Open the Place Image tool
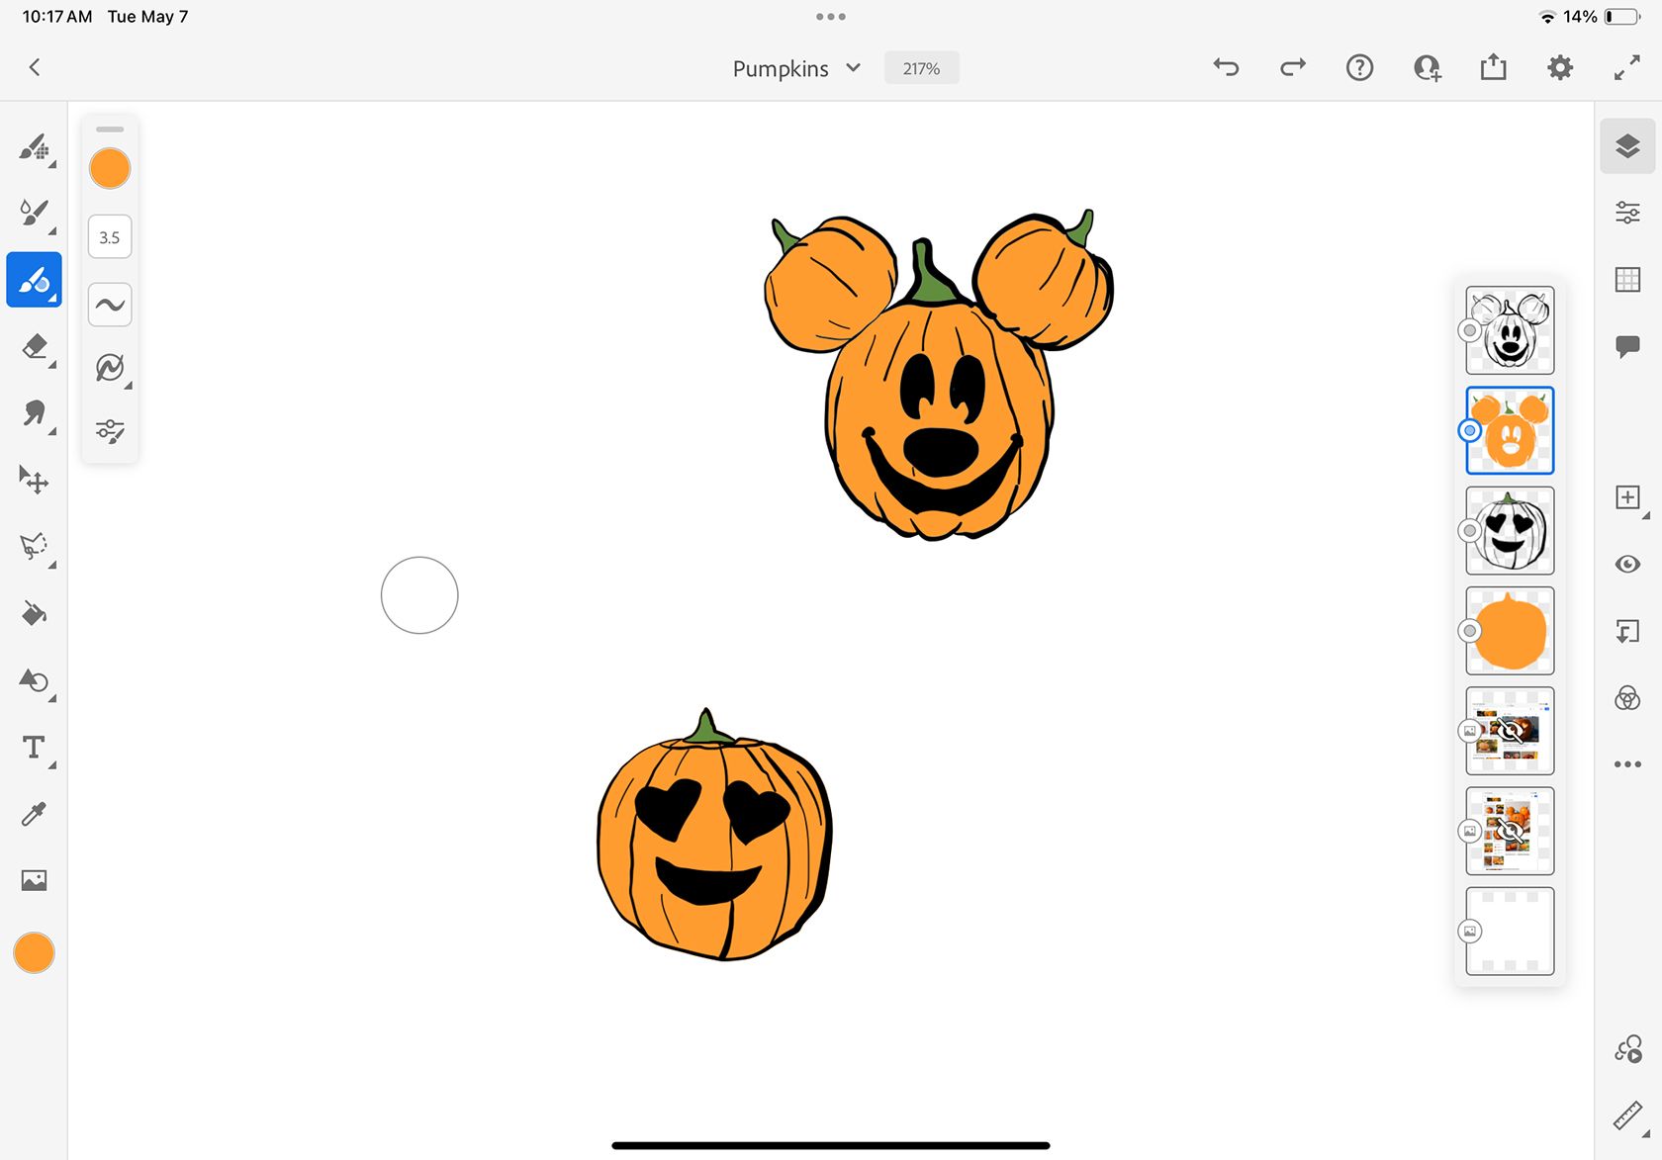 (34, 880)
